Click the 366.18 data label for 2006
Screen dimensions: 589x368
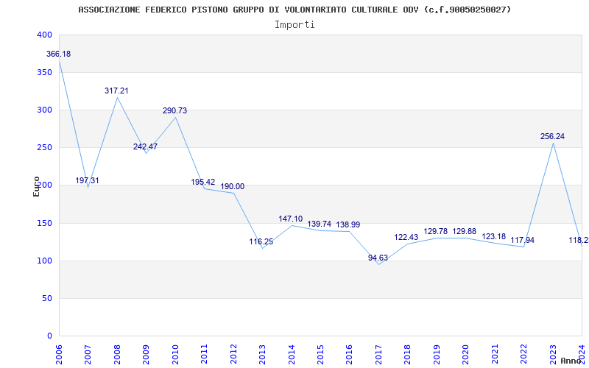[x=58, y=54]
